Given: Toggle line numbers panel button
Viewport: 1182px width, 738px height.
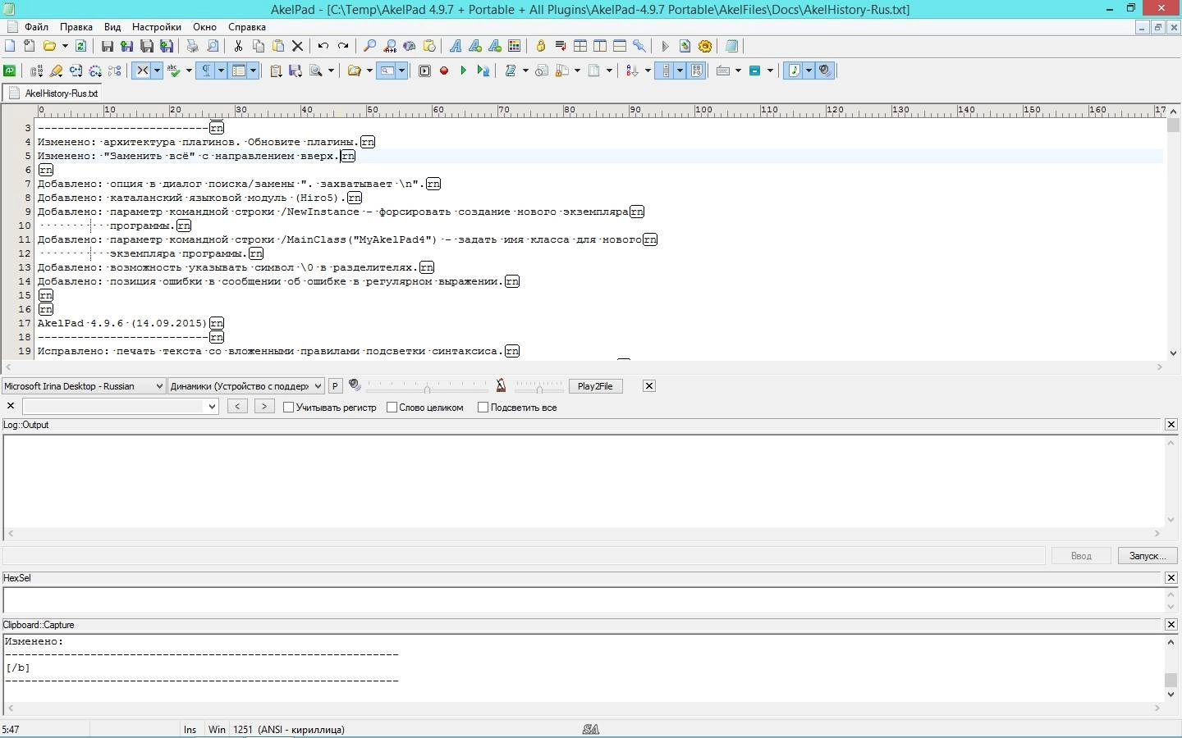Looking at the screenshot, I should (239, 71).
